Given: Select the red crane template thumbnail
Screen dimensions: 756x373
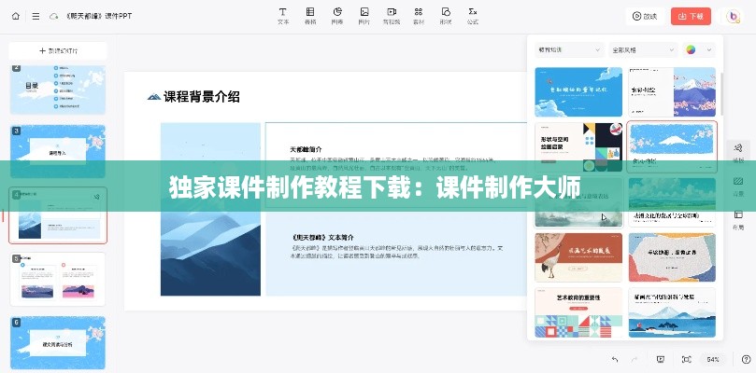Looking at the screenshot, I should coord(578,257).
